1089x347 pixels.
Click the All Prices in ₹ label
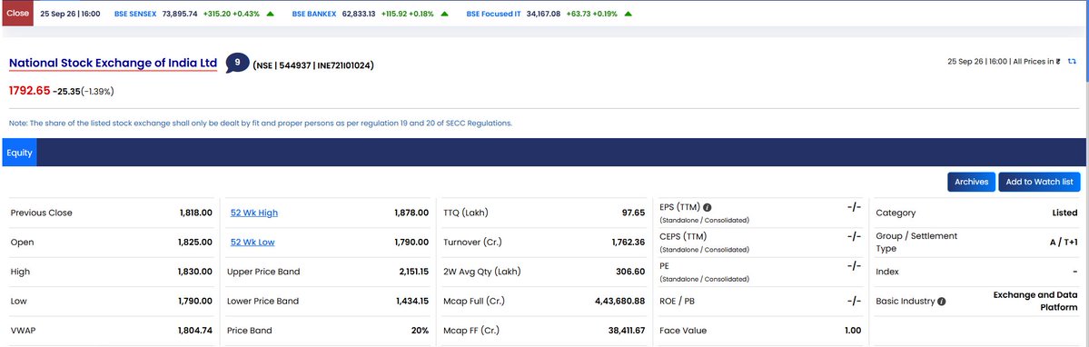[1036, 62]
